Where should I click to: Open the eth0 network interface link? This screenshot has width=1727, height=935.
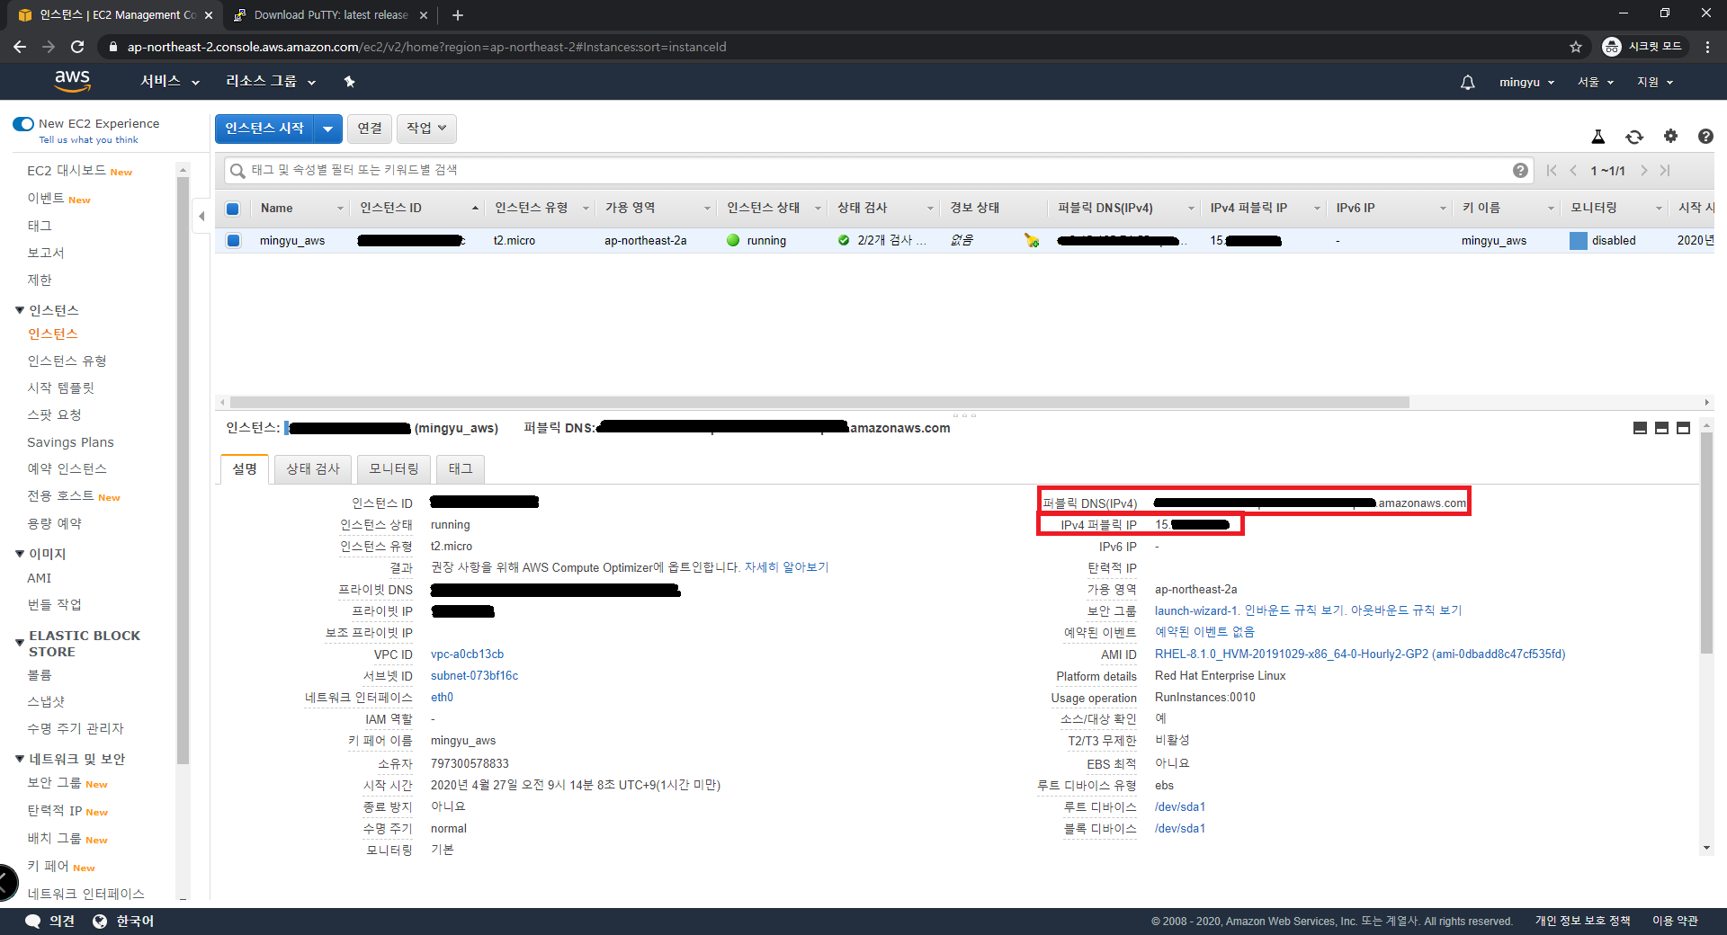(442, 698)
